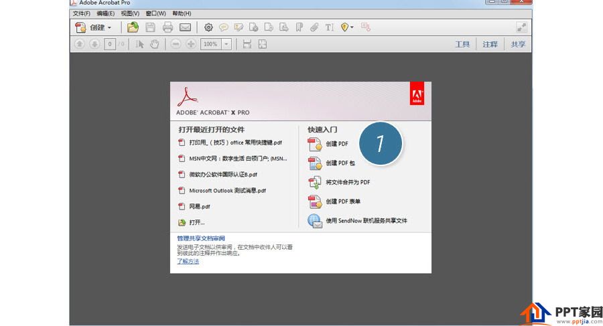Select the Hand pan tool
The height and width of the screenshot is (326, 603).
tap(155, 44)
